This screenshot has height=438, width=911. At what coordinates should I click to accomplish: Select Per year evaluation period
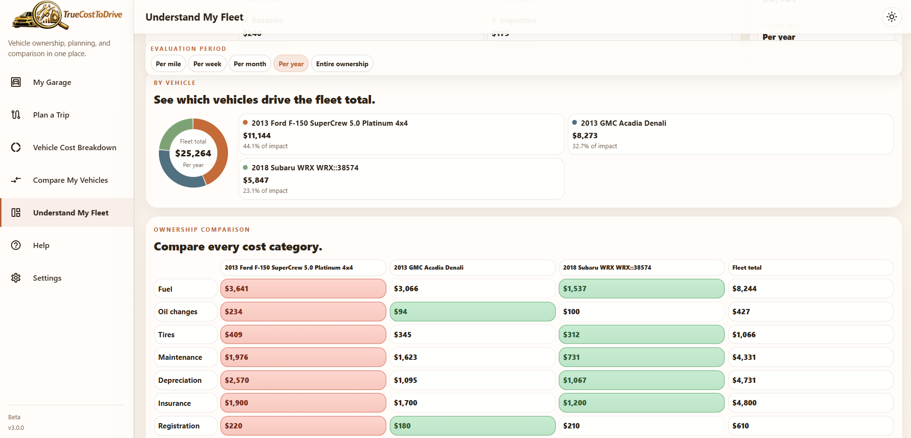pos(291,64)
